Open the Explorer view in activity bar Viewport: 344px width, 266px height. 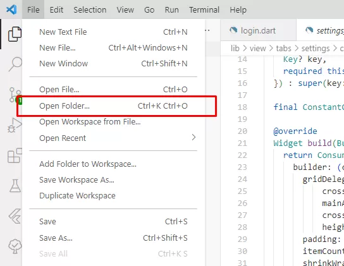15,33
